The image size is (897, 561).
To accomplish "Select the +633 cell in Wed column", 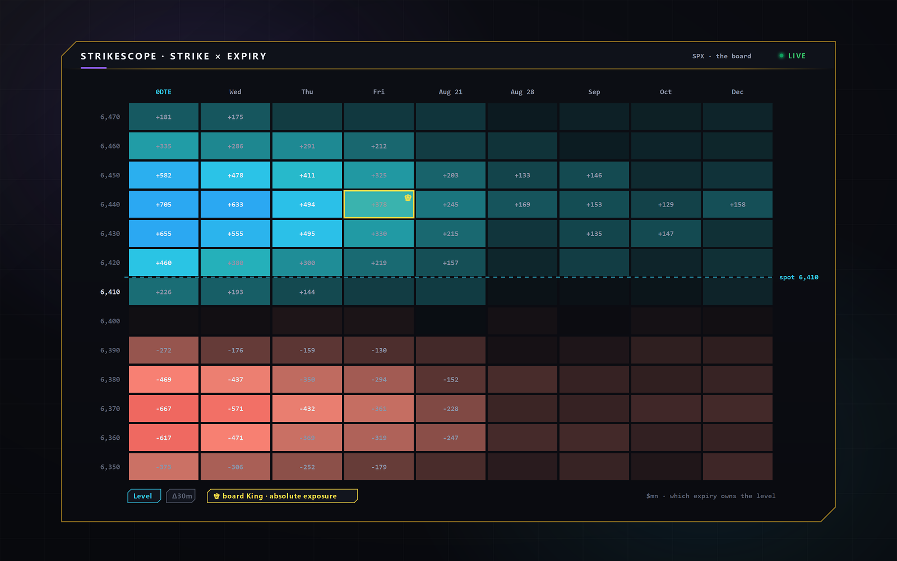I will 235,204.
